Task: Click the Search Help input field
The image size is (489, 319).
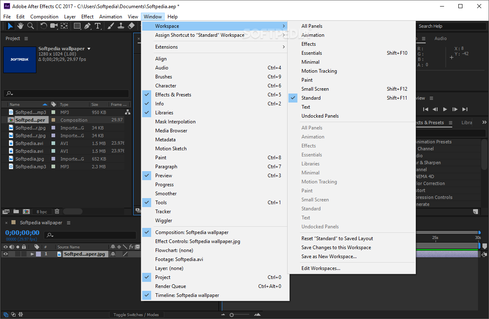Action: pos(451,26)
